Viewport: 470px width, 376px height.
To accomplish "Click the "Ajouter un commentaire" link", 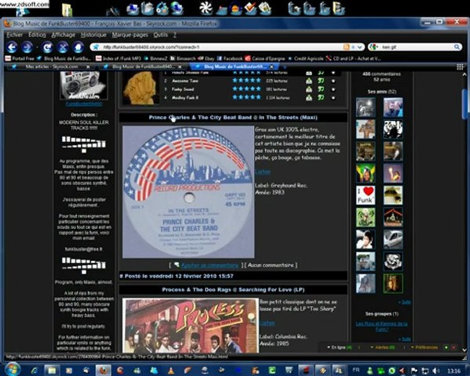I will coord(210,265).
